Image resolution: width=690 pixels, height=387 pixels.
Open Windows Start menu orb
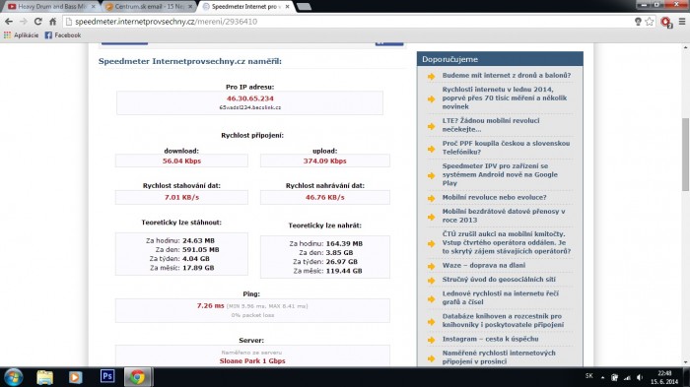coord(14,377)
